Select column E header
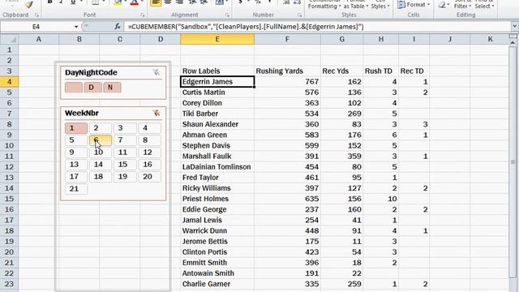This screenshot has height=292, width=519. tap(217, 40)
